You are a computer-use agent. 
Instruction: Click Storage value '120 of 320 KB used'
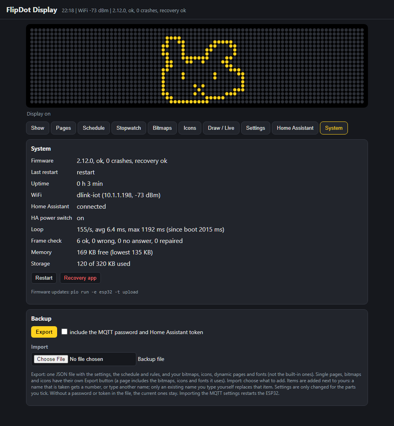(x=103, y=263)
